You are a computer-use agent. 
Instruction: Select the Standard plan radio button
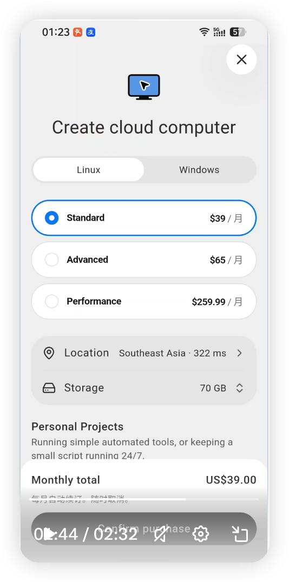coord(51,218)
